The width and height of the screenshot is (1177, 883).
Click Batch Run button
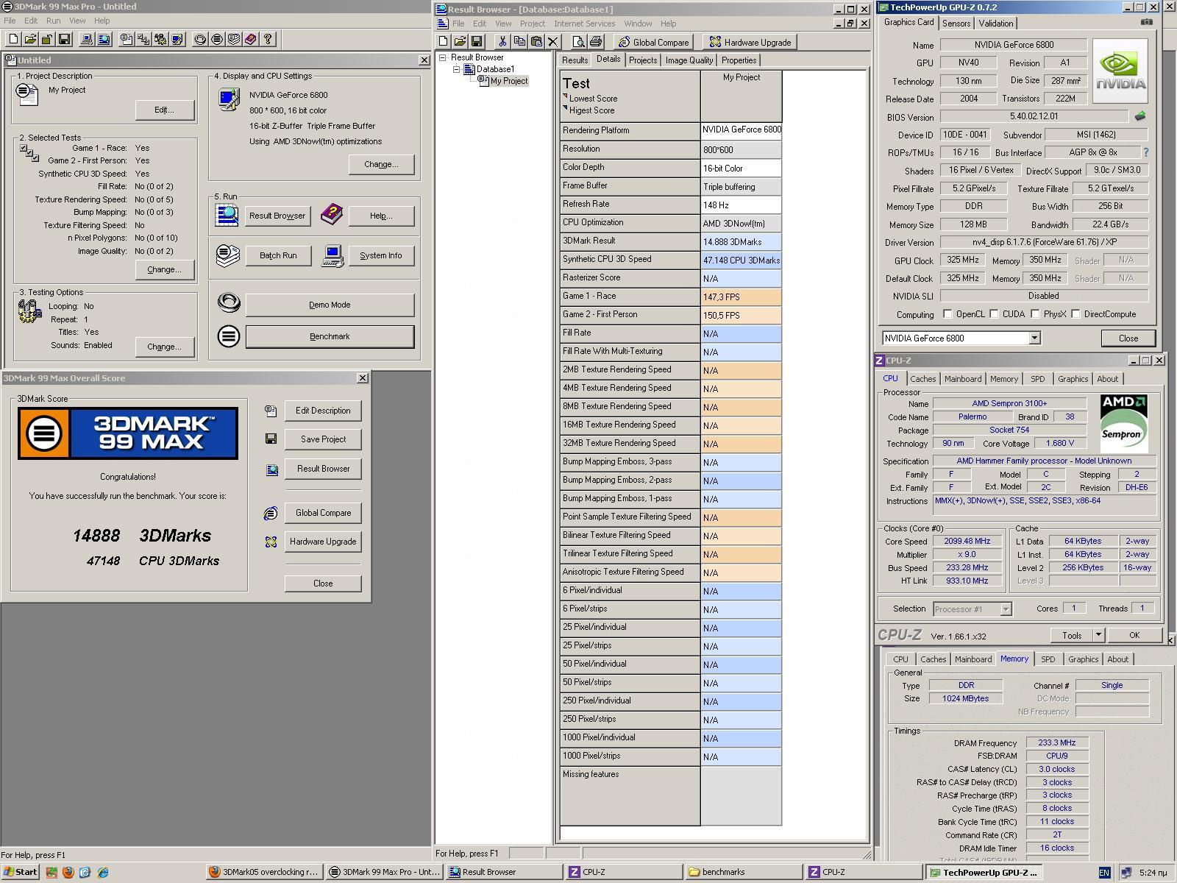click(278, 255)
